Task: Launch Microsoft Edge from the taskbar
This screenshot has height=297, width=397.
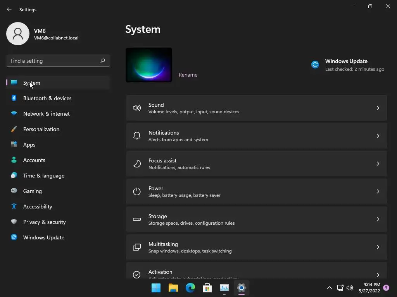Action: click(190, 288)
